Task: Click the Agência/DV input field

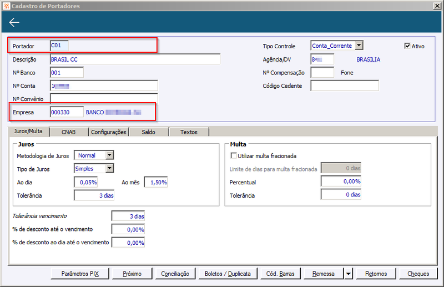Action: point(322,59)
